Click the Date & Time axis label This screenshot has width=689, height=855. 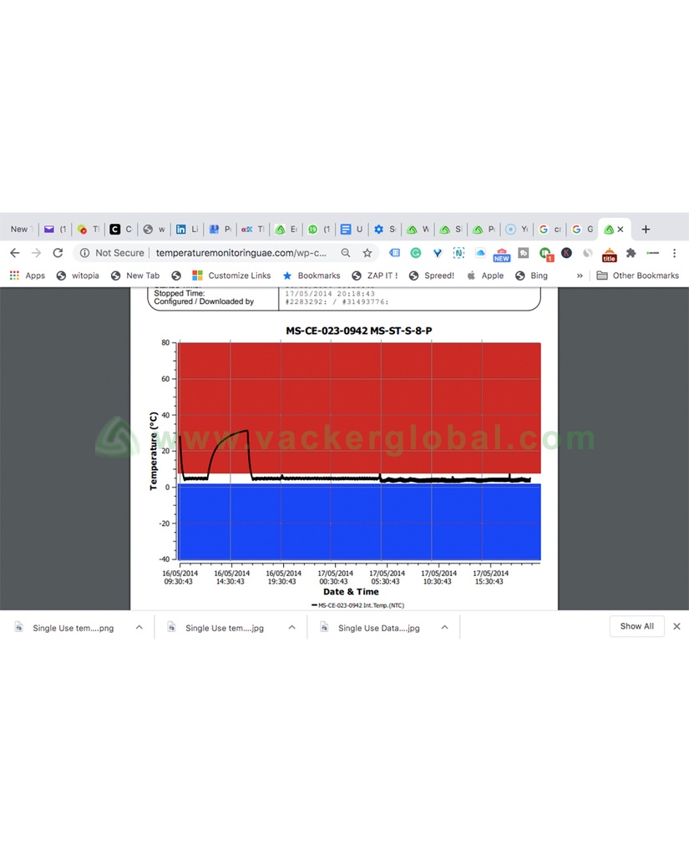point(351,592)
